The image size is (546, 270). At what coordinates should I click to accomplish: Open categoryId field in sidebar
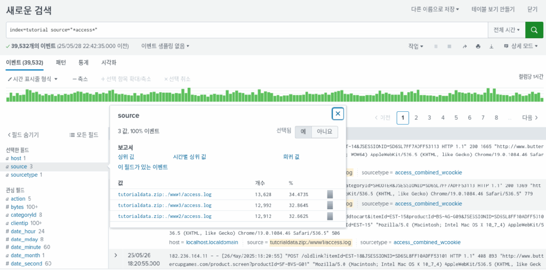pyautogui.click(x=23, y=215)
